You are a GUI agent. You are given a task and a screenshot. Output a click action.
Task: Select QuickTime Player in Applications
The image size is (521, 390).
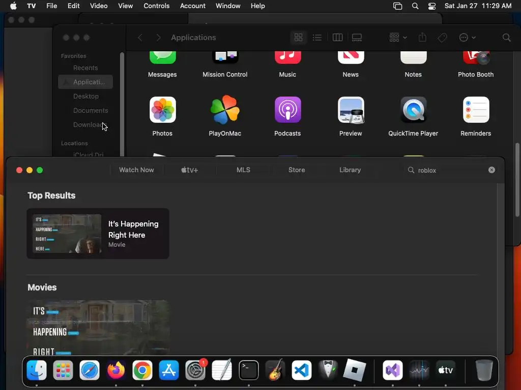pos(413,110)
